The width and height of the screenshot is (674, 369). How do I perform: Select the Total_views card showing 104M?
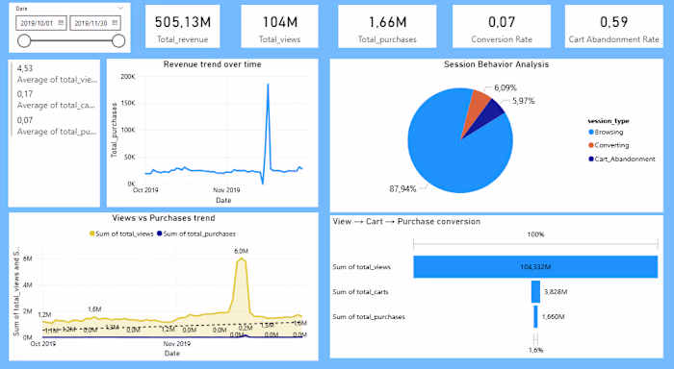[280, 26]
